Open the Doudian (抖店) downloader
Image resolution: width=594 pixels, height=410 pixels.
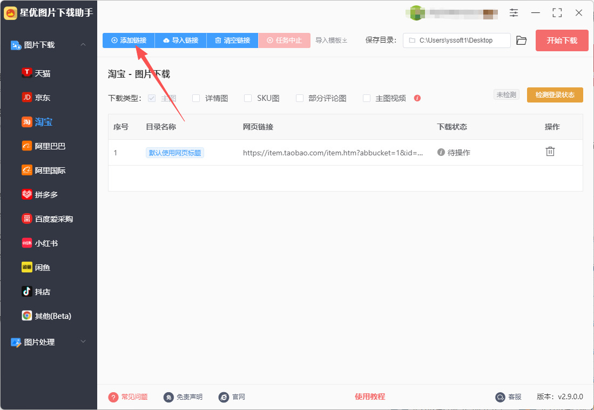(36, 291)
